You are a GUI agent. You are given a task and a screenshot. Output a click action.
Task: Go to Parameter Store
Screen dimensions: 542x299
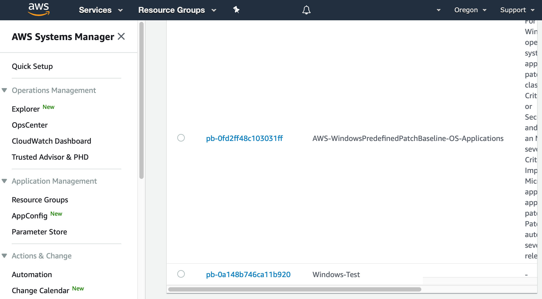39,232
